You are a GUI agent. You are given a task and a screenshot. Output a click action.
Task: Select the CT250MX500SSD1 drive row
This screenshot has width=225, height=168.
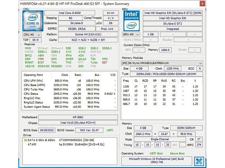70,140
